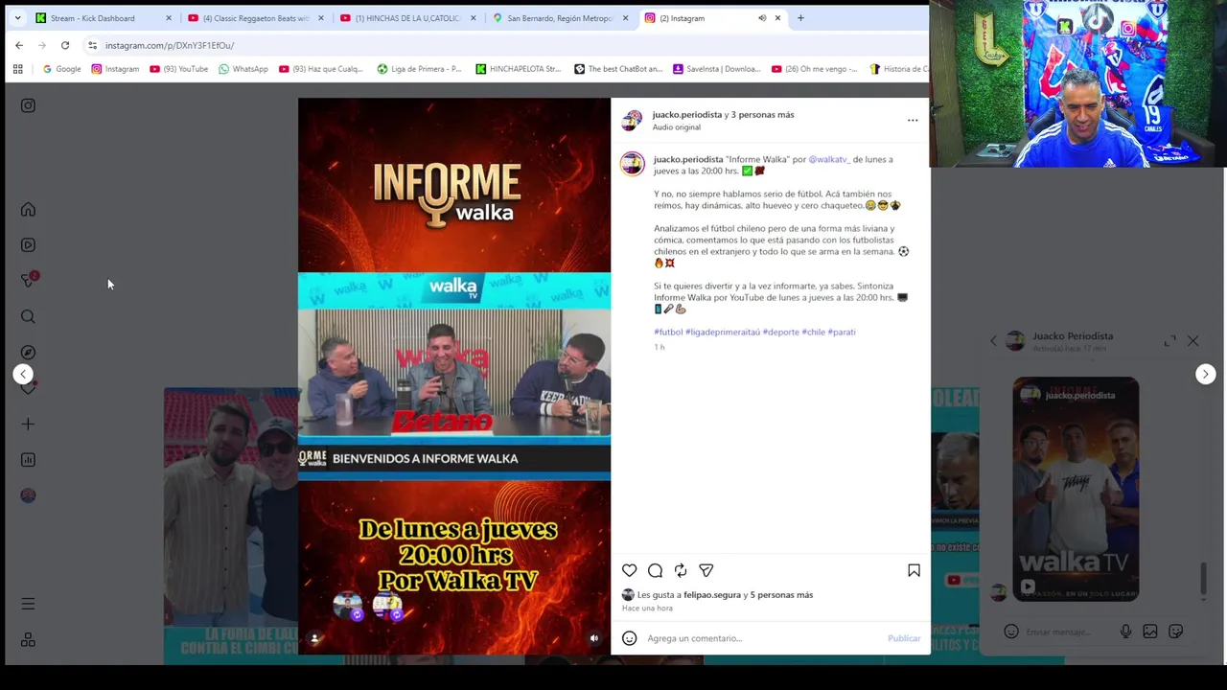Open a new browser tab

click(800, 18)
